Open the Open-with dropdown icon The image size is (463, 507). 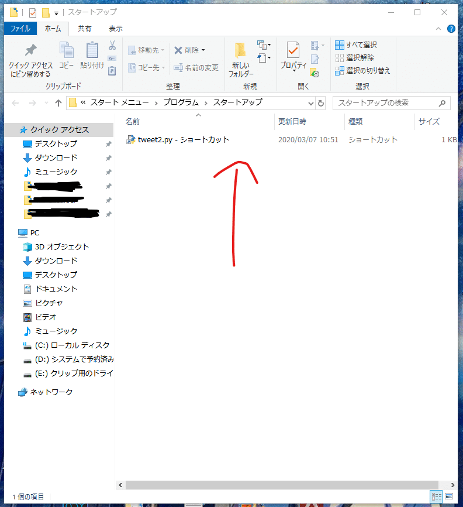317,45
